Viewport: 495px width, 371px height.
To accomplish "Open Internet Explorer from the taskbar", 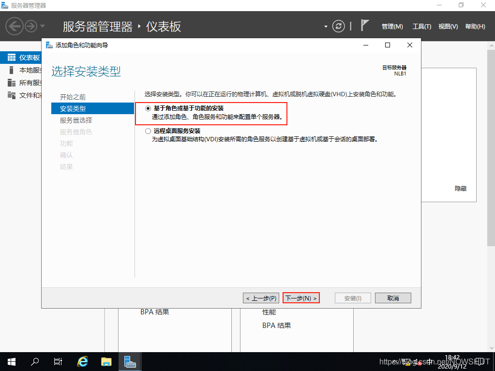I will 83,361.
